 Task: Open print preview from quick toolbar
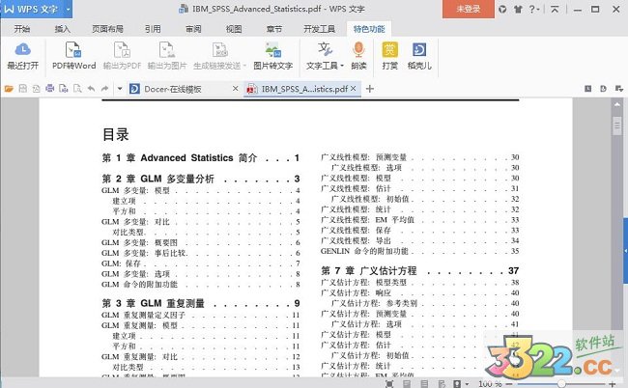coord(77,89)
